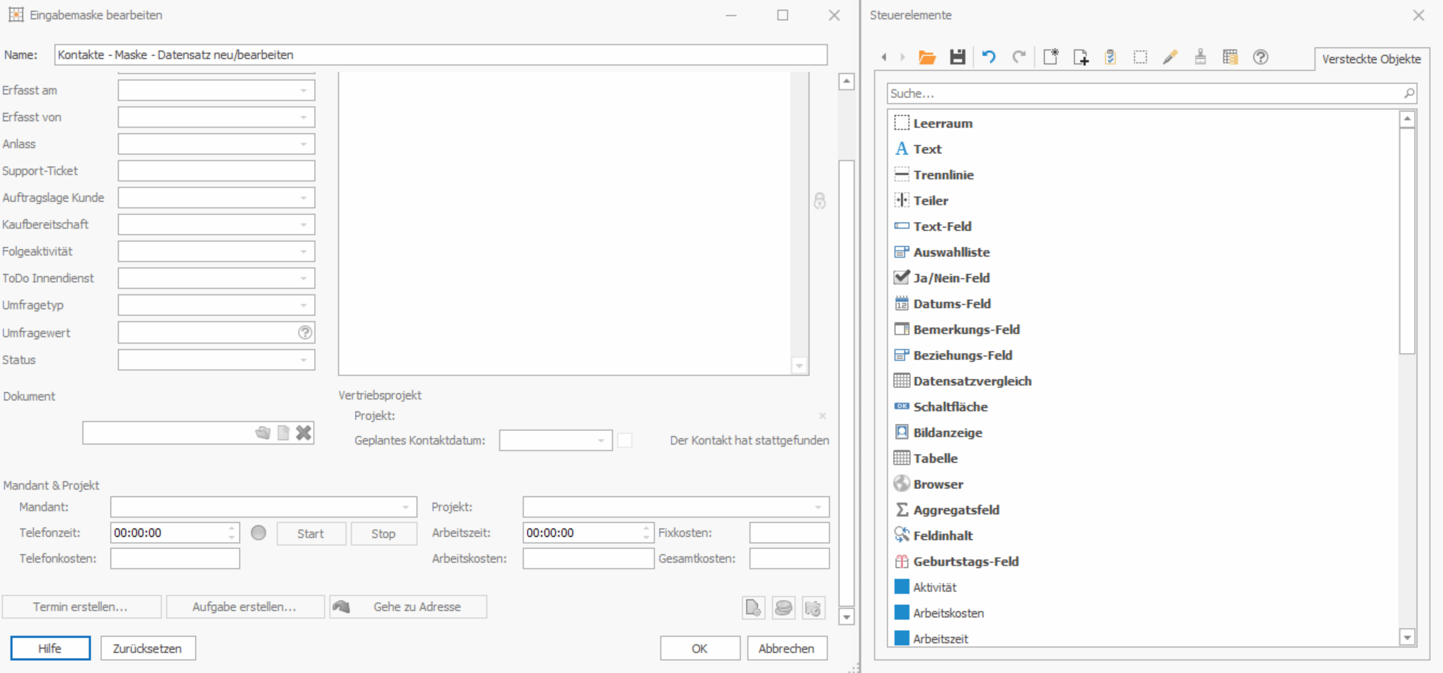The image size is (1443, 673).
Task: Click the new document icon in Dokument field
Action: [284, 432]
